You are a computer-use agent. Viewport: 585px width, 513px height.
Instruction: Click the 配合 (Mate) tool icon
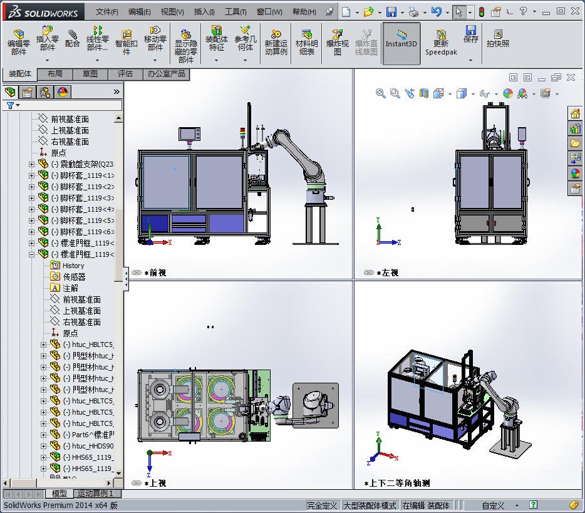click(73, 39)
